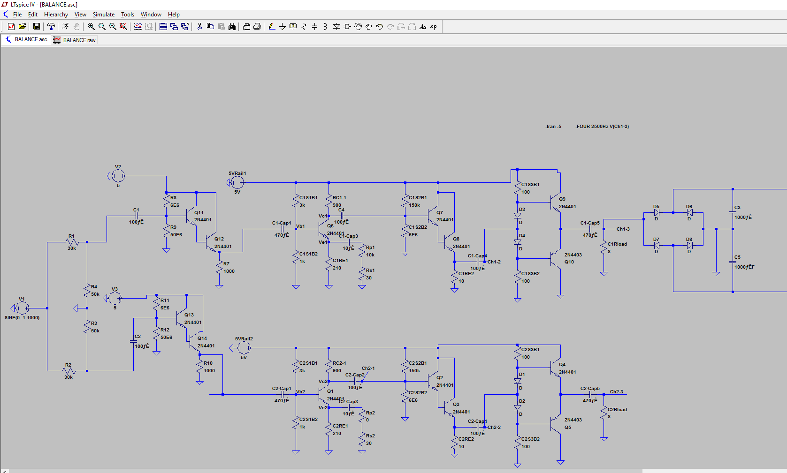Open the Simulate menu
787x473 pixels.
pos(103,15)
